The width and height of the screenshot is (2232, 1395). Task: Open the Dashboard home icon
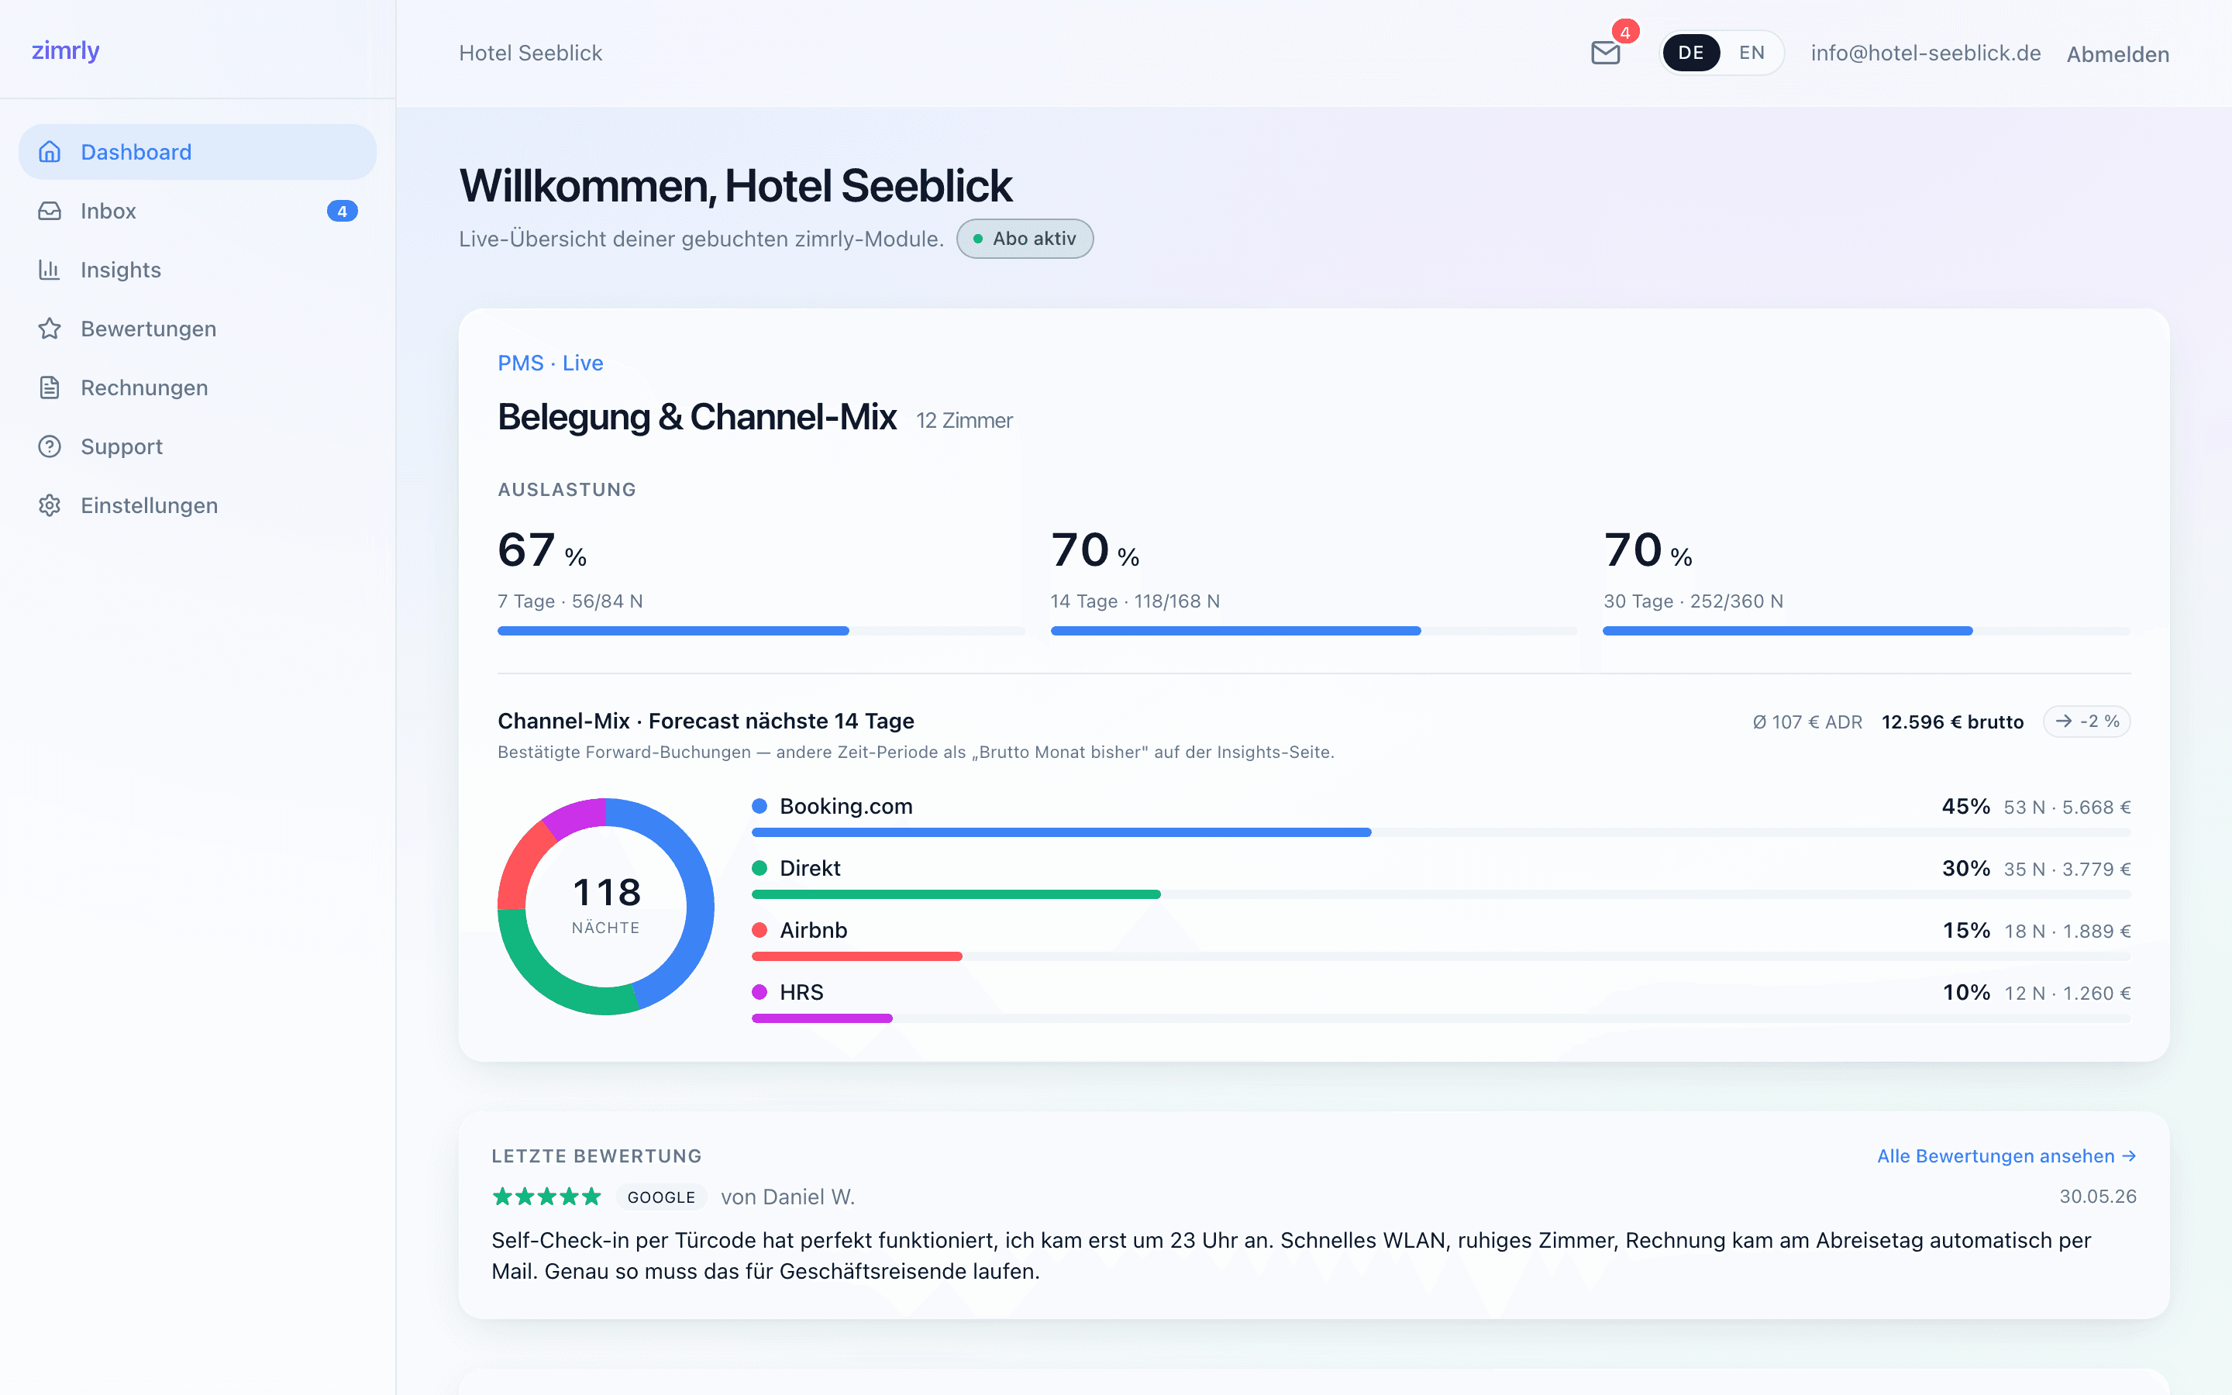(50, 151)
